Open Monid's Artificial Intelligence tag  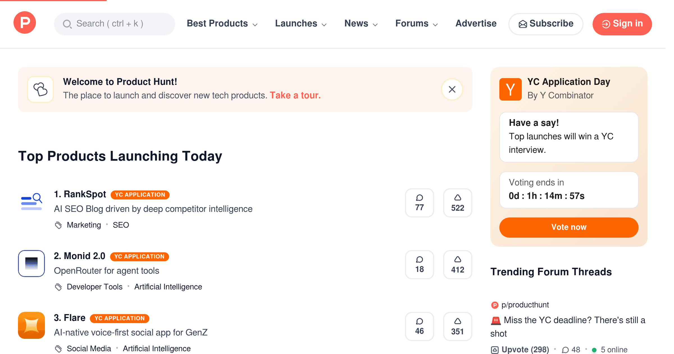pos(168,287)
